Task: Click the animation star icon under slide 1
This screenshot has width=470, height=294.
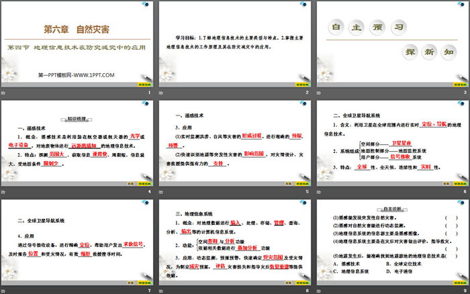Action: point(5,92)
